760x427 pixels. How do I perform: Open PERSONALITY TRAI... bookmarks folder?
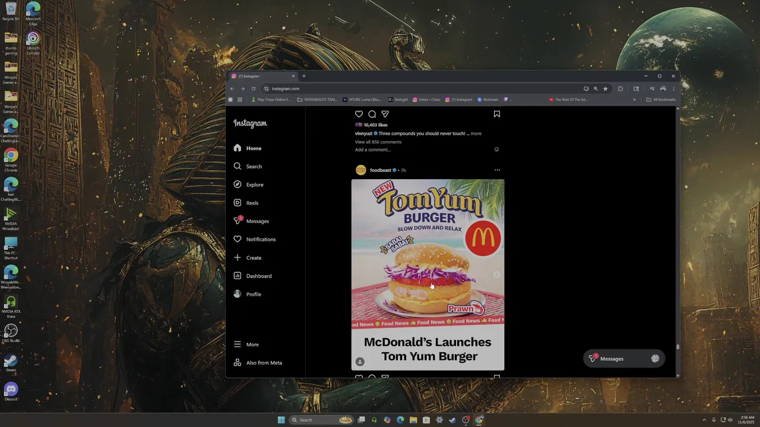(317, 100)
